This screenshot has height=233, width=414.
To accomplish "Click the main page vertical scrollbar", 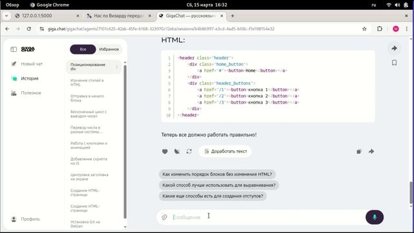I will point(411,193).
